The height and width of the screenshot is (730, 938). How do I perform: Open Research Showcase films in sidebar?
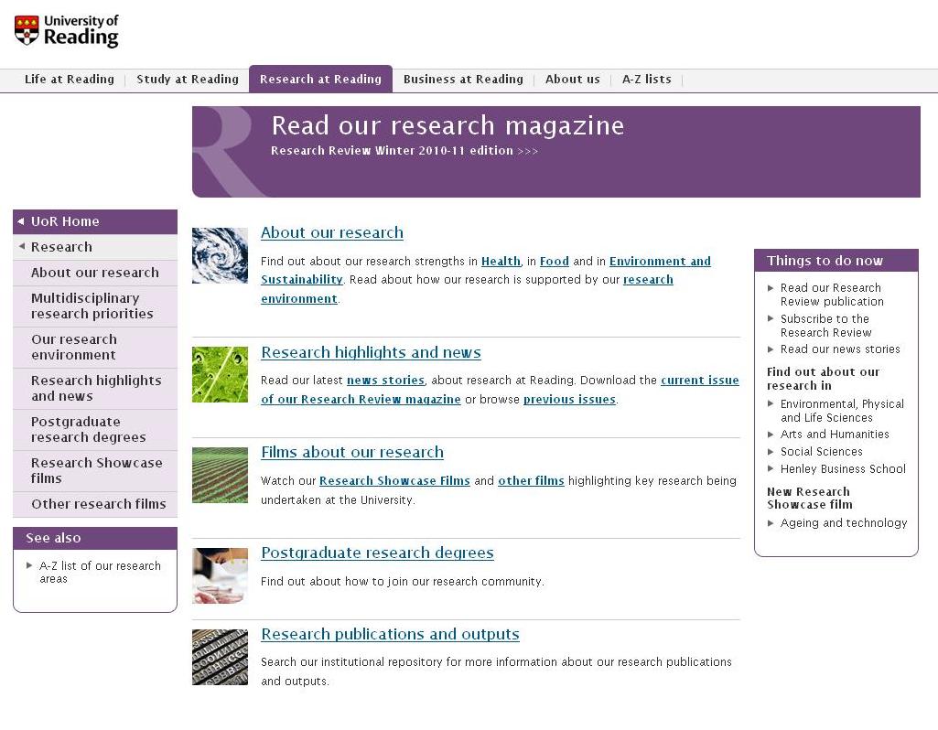pyautogui.click(x=95, y=471)
